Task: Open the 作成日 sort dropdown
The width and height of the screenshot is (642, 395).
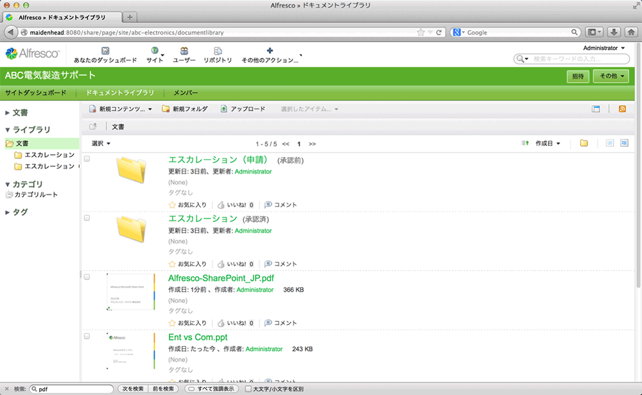Action: tap(548, 144)
